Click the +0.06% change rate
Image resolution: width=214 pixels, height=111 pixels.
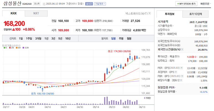pyautogui.click(x=29, y=29)
